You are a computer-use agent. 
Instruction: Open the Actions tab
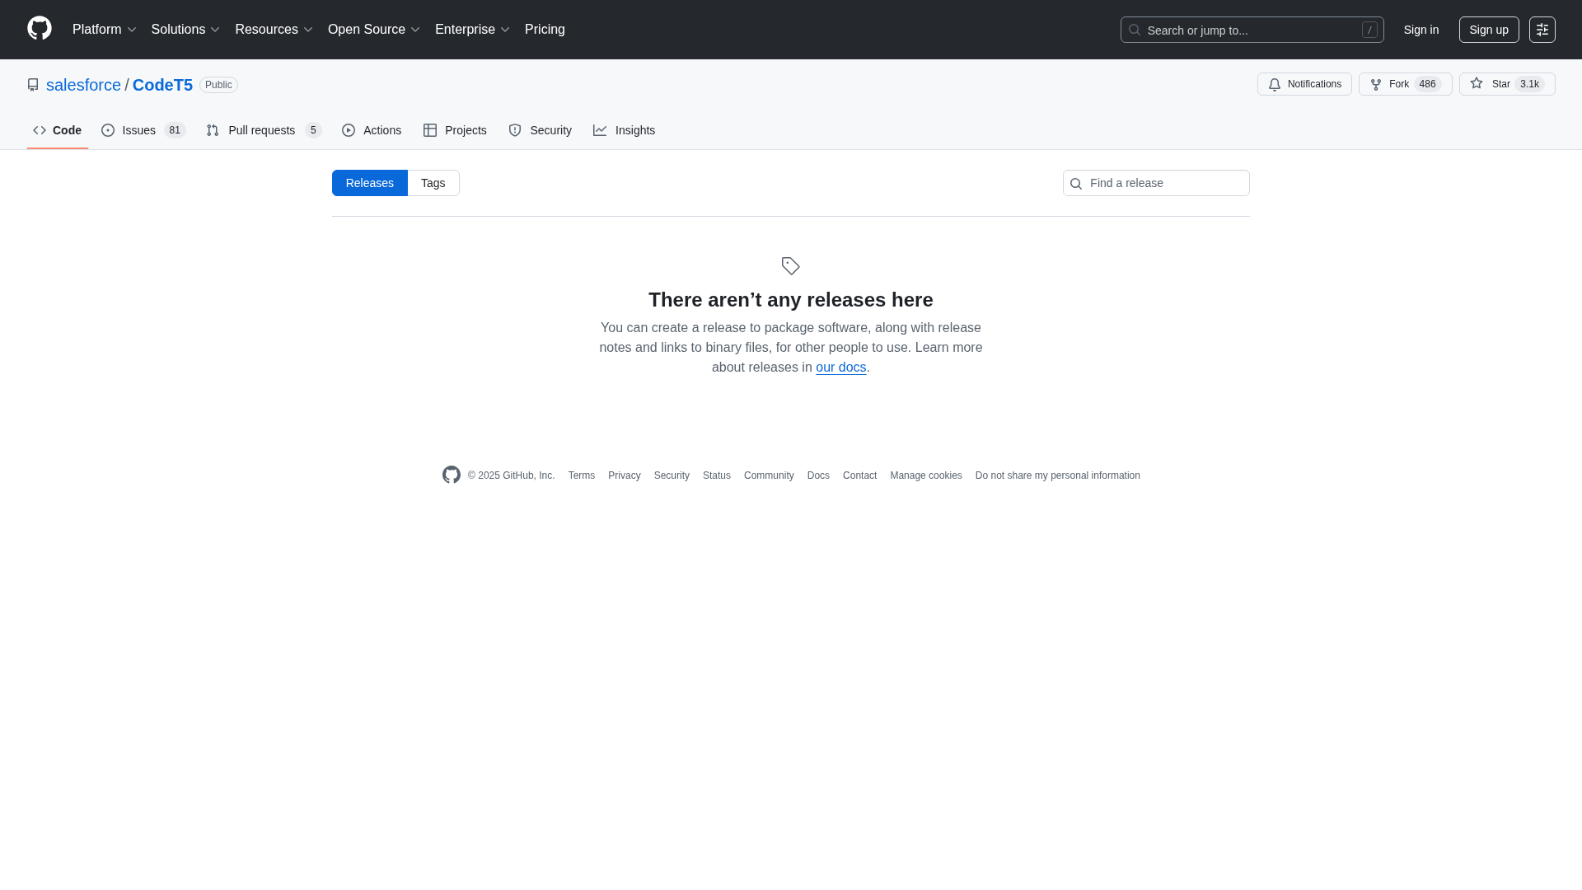point(372,130)
